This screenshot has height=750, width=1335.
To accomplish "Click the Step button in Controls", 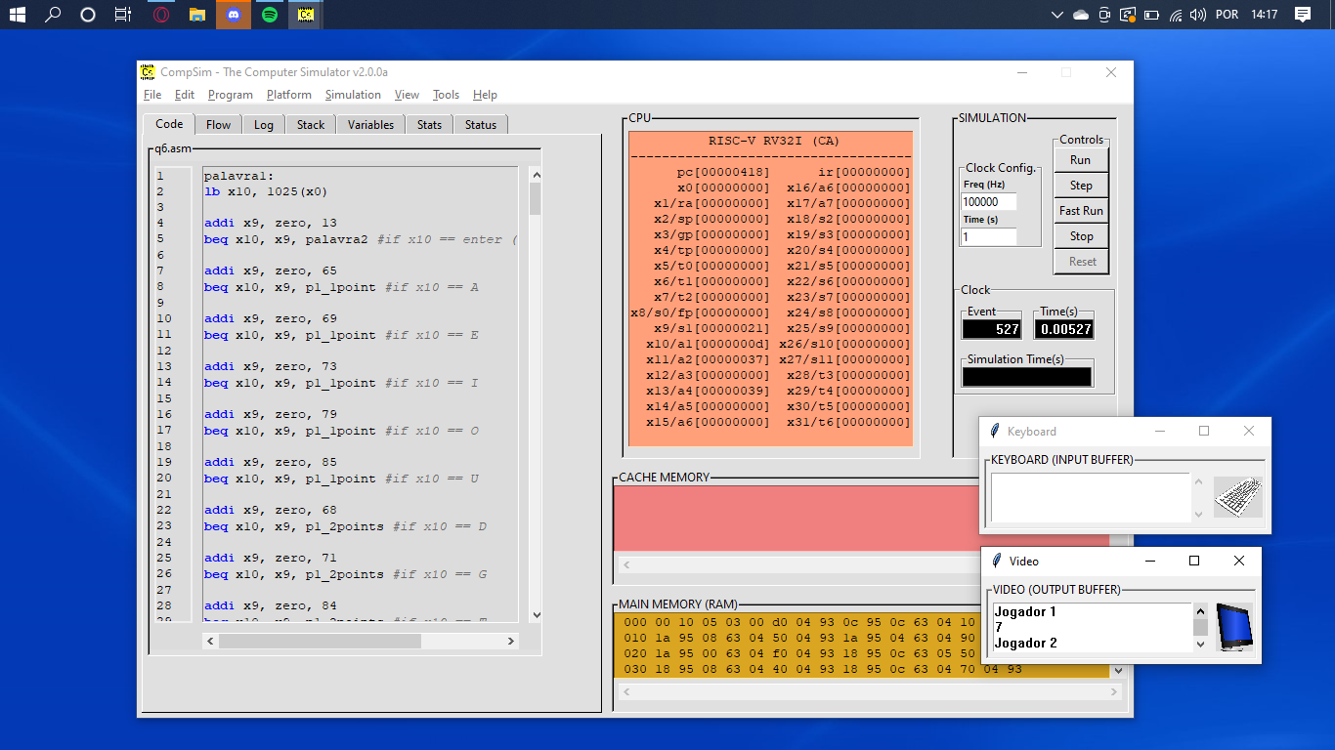I will (x=1081, y=185).
